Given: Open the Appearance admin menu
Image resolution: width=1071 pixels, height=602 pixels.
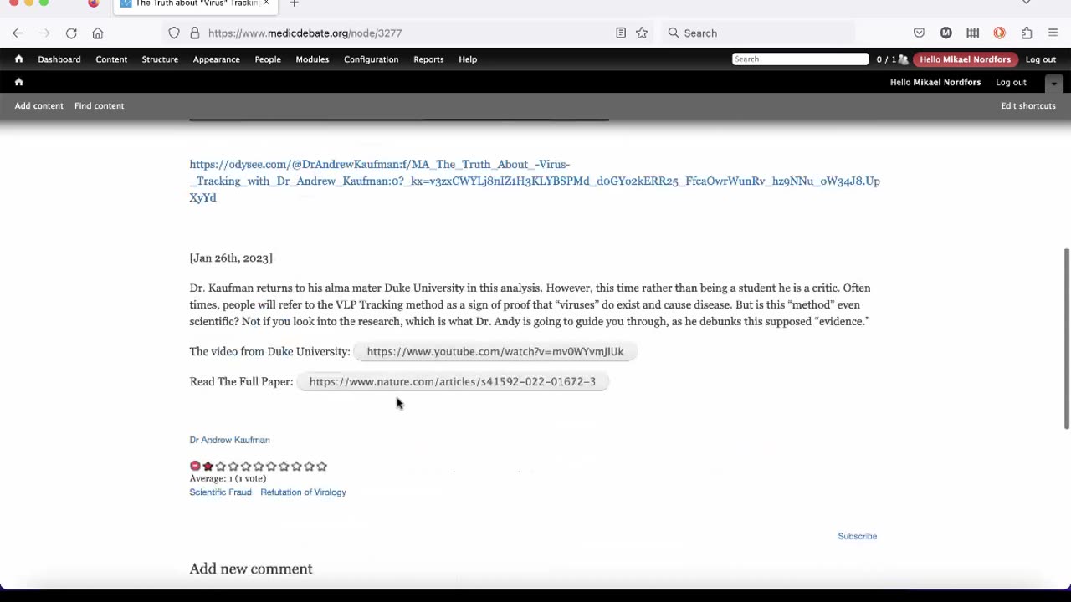Looking at the screenshot, I should [x=216, y=59].
